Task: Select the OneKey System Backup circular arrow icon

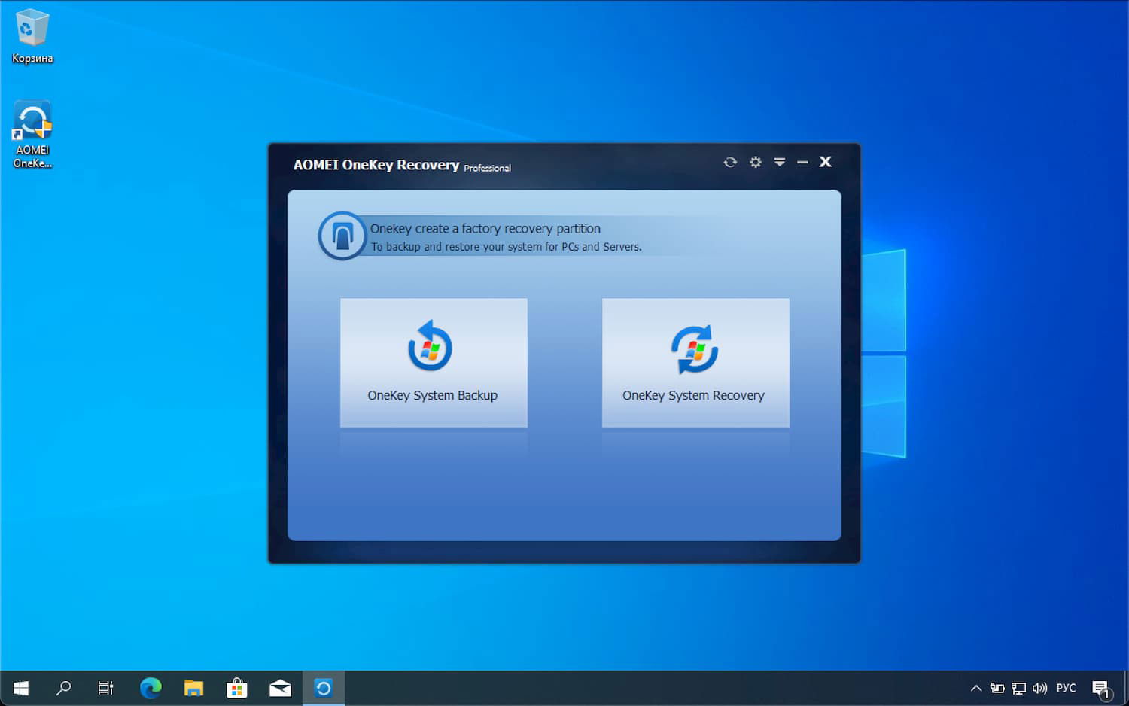Action: pyautogui.click(x=429, y=345)
